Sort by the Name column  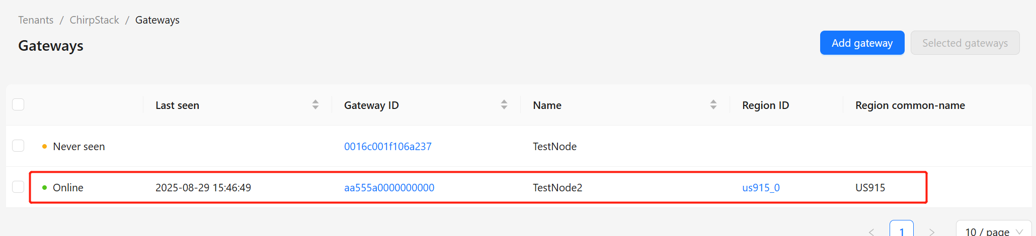pos(713,105)
